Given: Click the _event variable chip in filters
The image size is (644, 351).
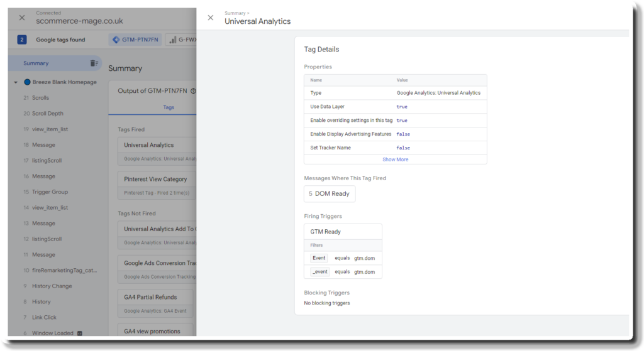Looking at the screenshot, I should pyautogui.click(x=320, y=271).
